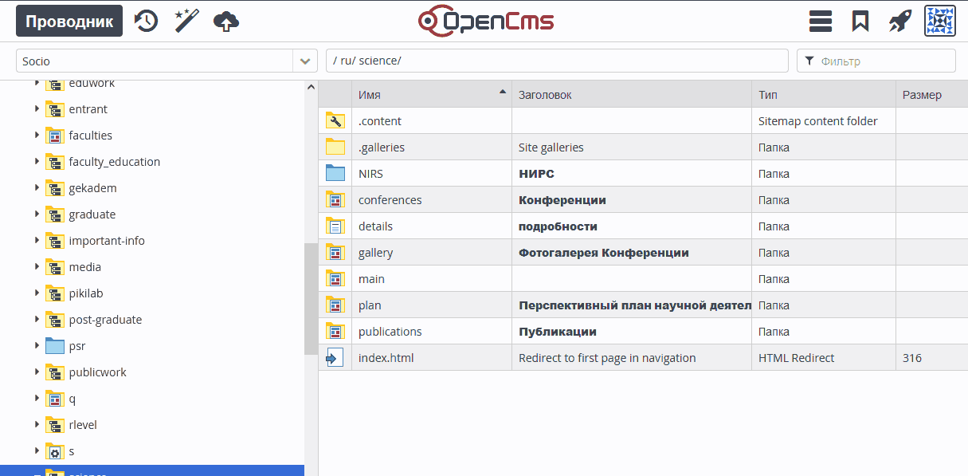The height and width of the screenshot is (476, 968).
Task: Click the magic wand icon
Action: (186, 21)
